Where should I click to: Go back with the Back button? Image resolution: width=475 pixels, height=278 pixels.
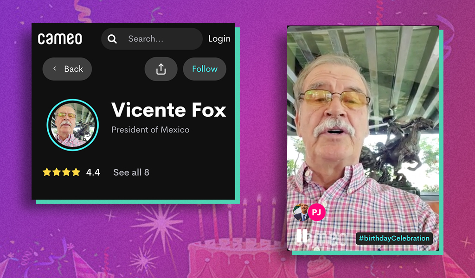coord(67,69)
